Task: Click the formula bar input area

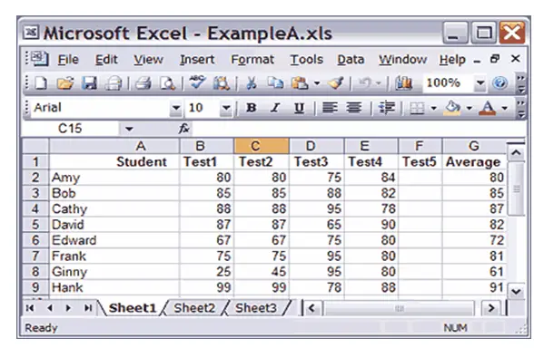Action: pos(358,129)
